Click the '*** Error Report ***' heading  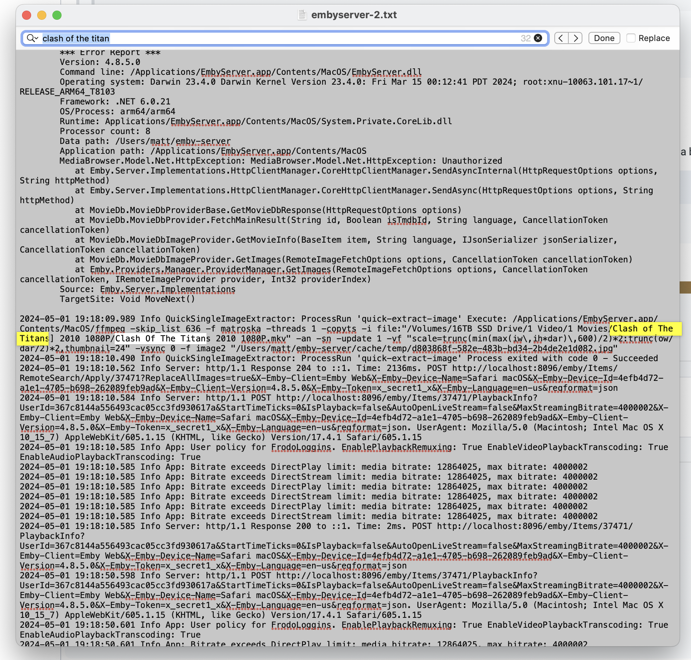tap(110, 53)
